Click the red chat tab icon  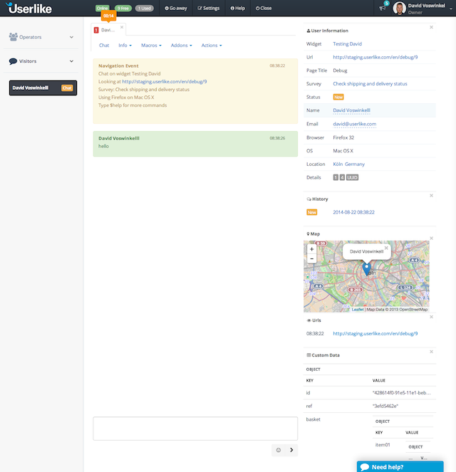pyautogui.click(x=96, y=30)
